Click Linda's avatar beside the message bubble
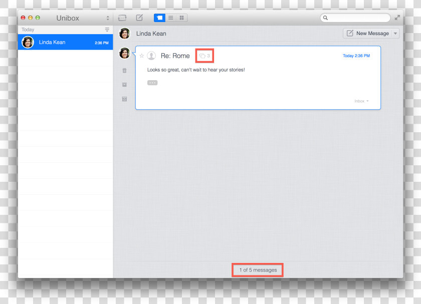 tap(124, 53)
